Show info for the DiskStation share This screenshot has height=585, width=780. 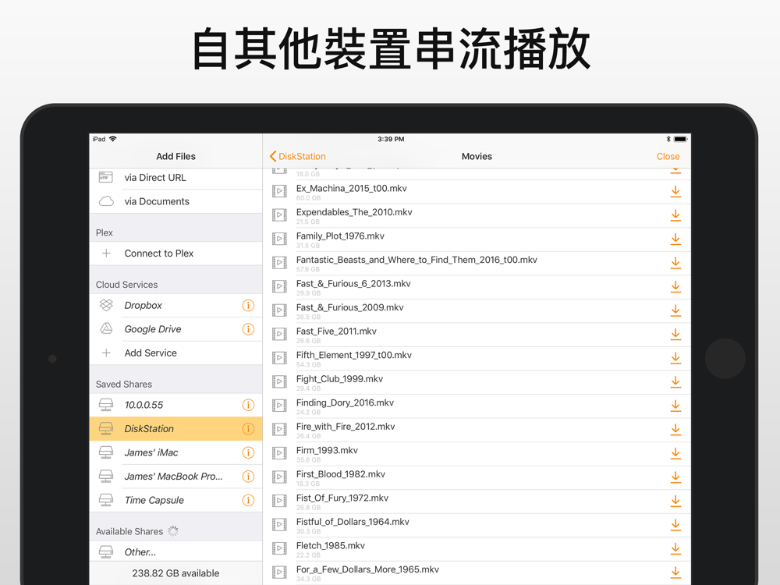(x=248, y=429)
